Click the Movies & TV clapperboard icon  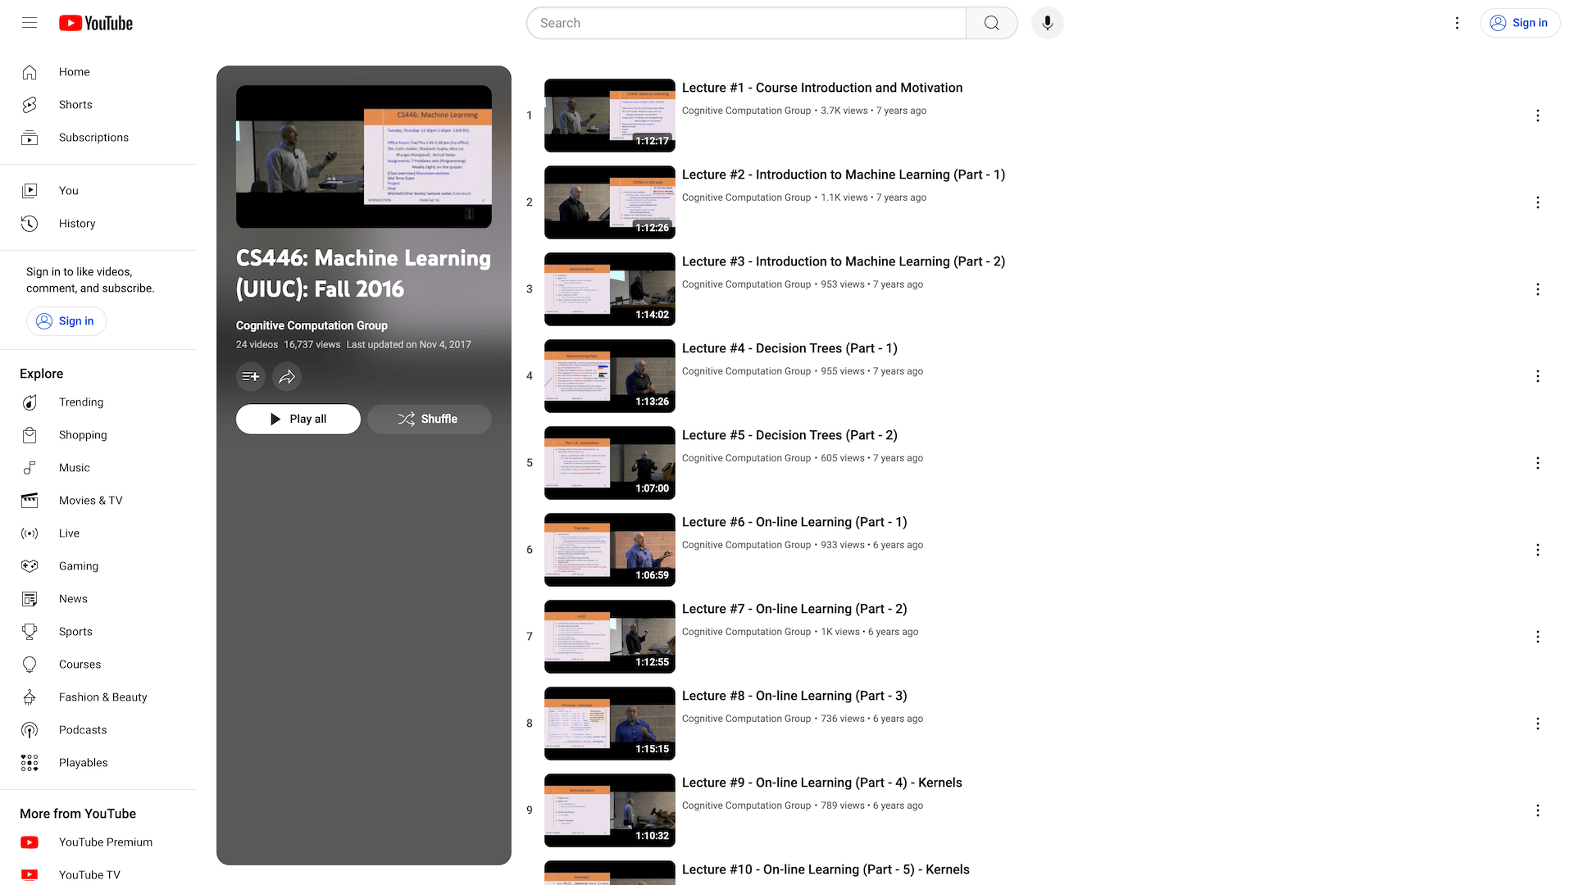(x=30, y=501)
